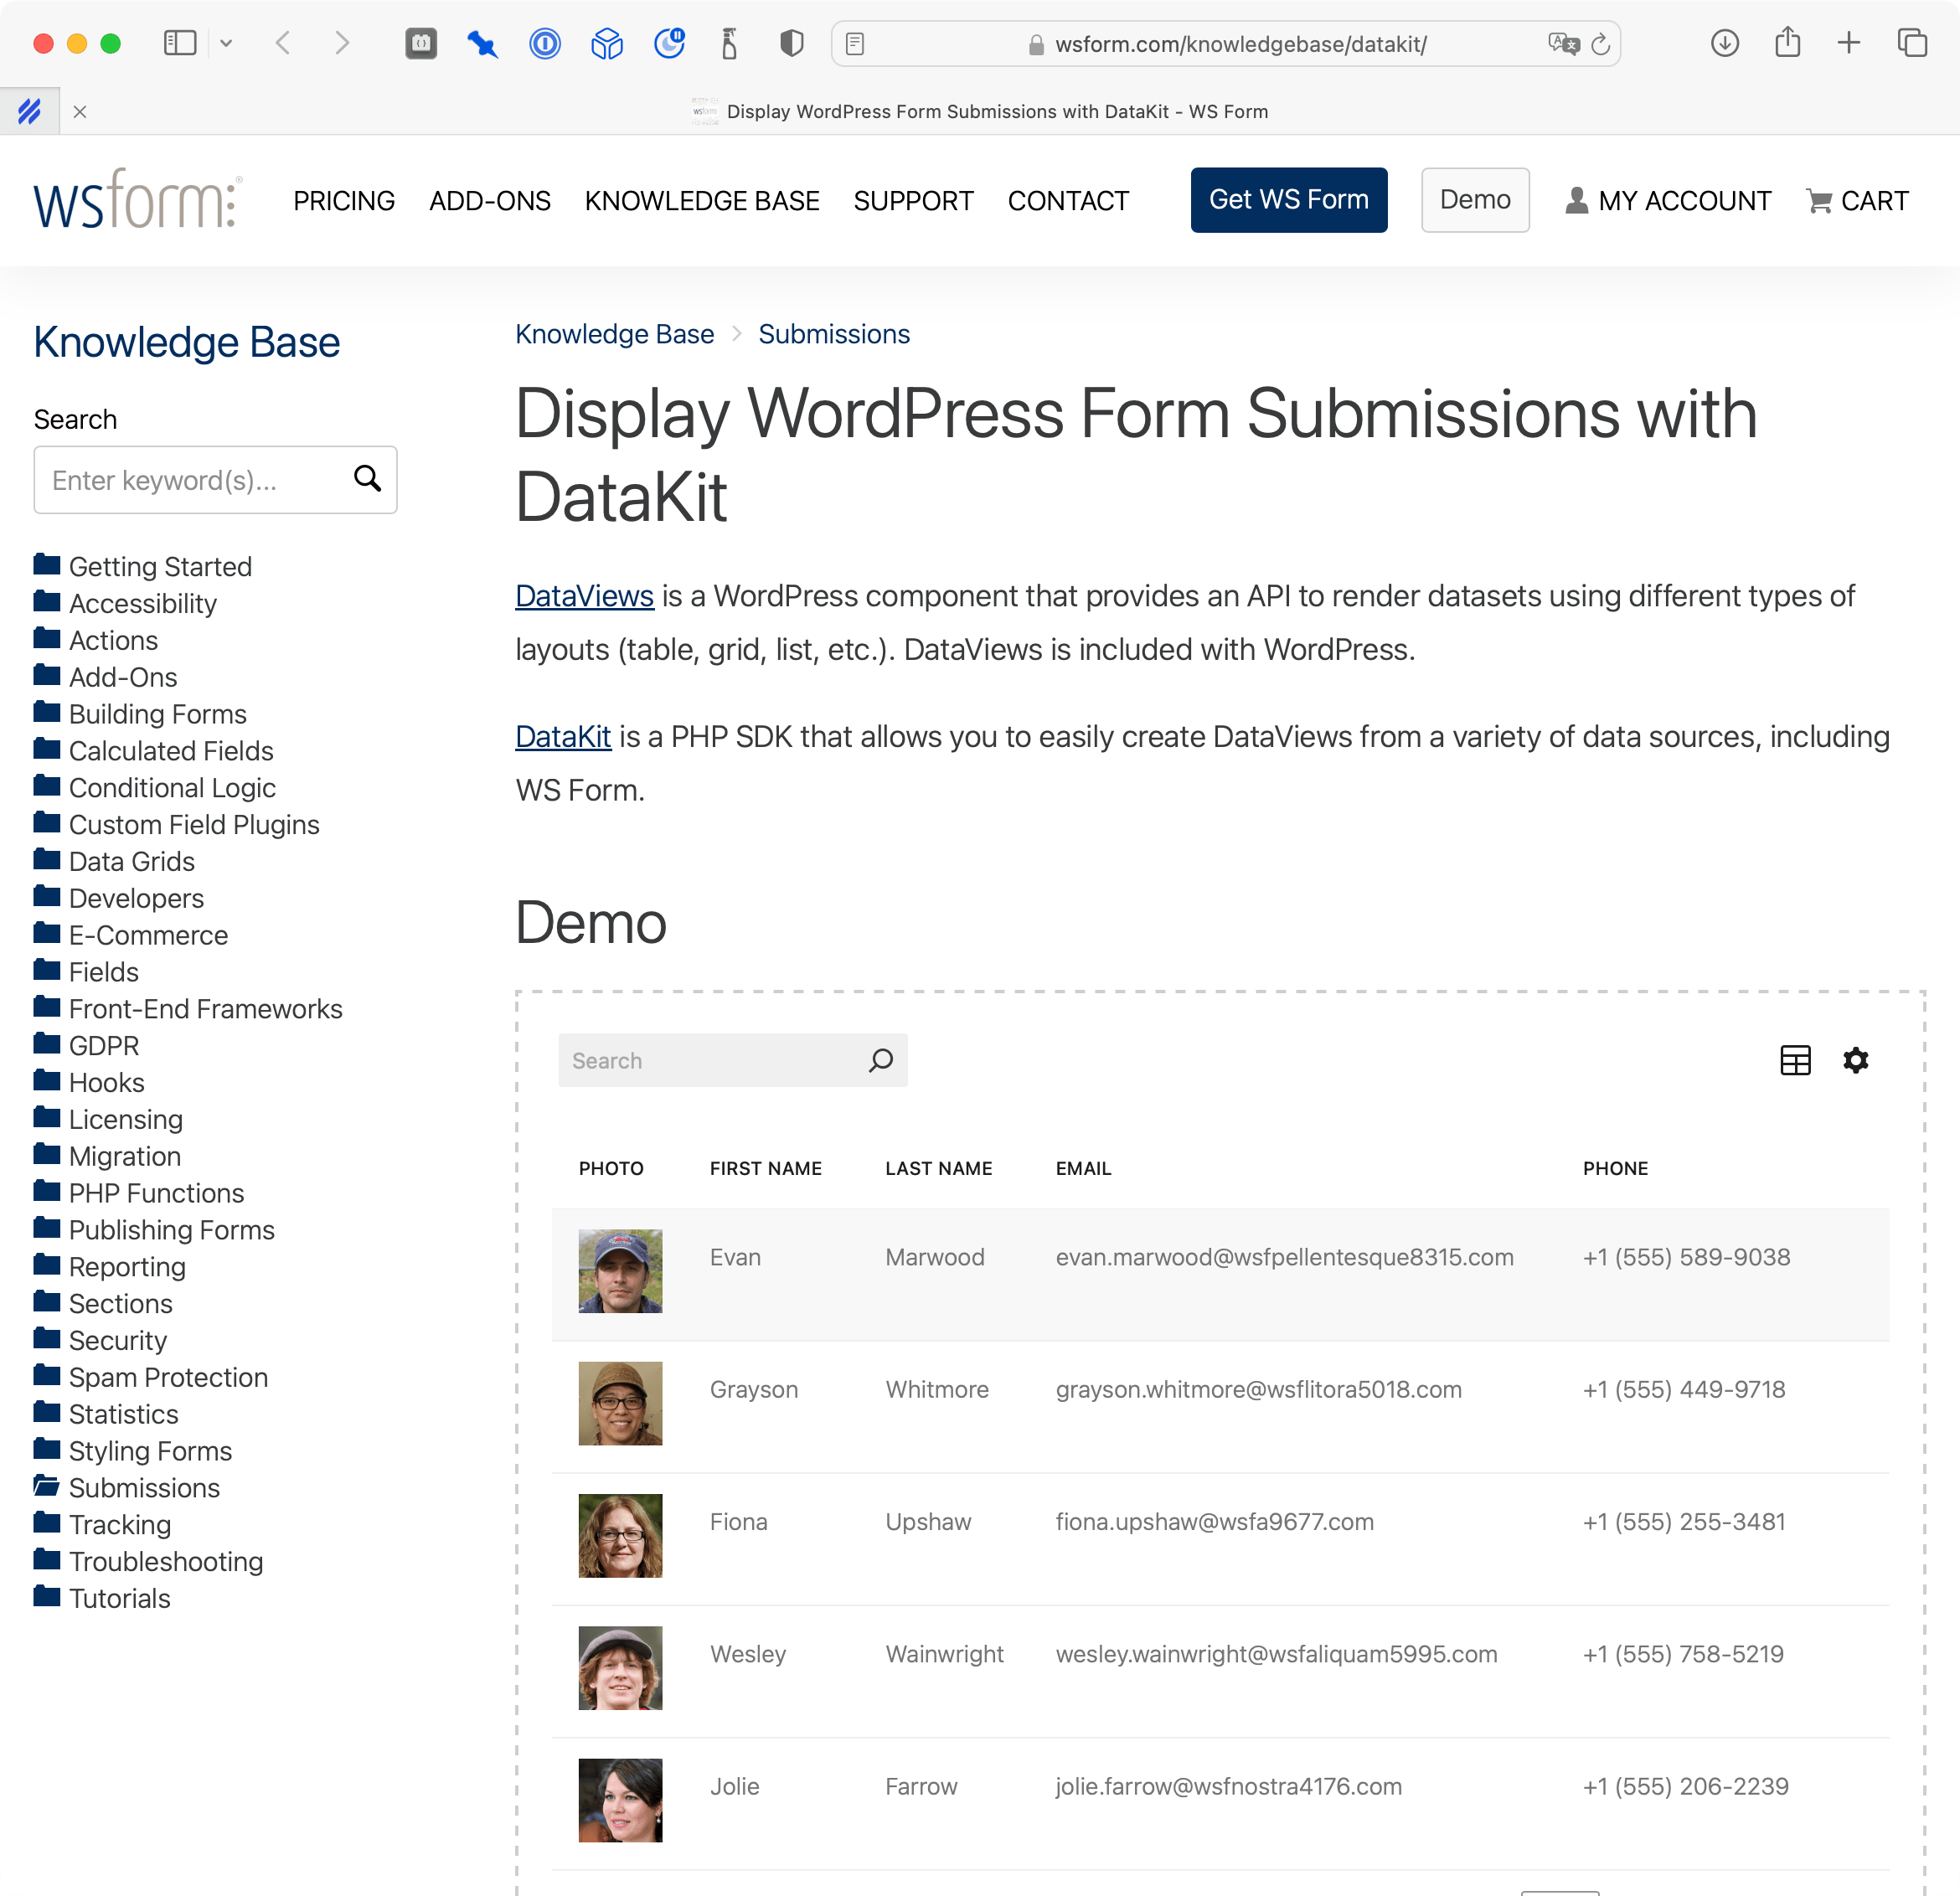
Task: Click Jolie Farrow's photo thumbnail
Action: pos(620,1800)
